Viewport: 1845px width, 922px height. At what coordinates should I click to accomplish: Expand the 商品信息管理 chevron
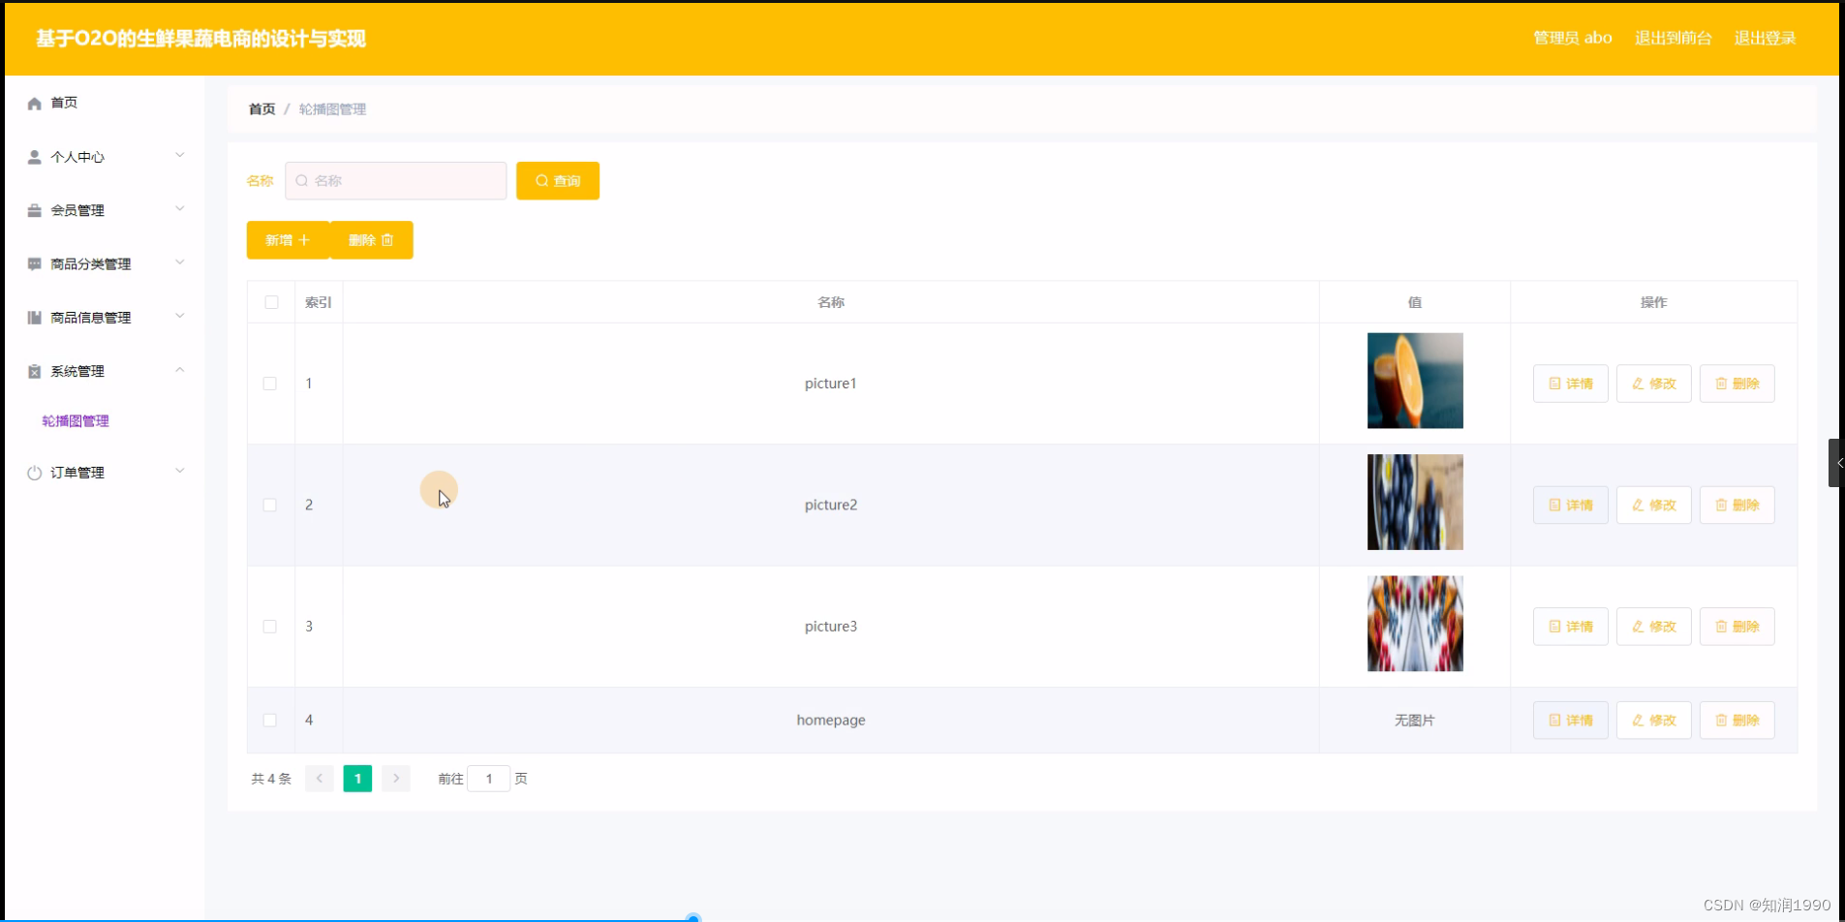(x=180, y=315)
